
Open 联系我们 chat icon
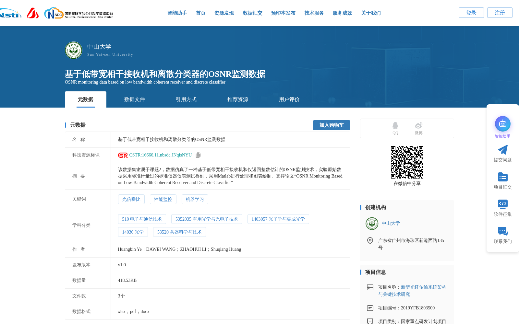(x=502, y=231)
